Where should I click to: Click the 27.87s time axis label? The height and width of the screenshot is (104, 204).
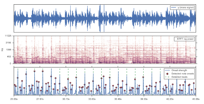(40, 99)
